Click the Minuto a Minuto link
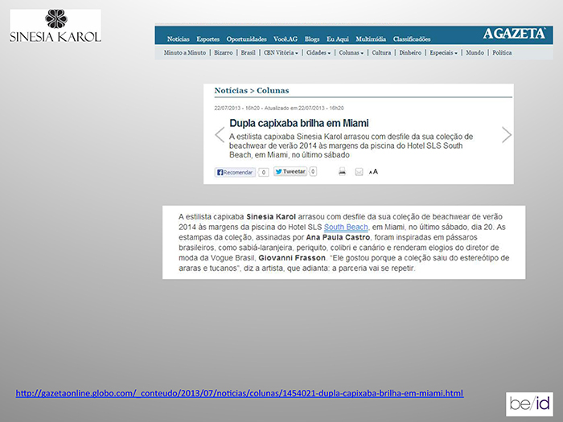The height and width of the screenshot is (422, 563). pyautogui.click(x=185, y=53)
